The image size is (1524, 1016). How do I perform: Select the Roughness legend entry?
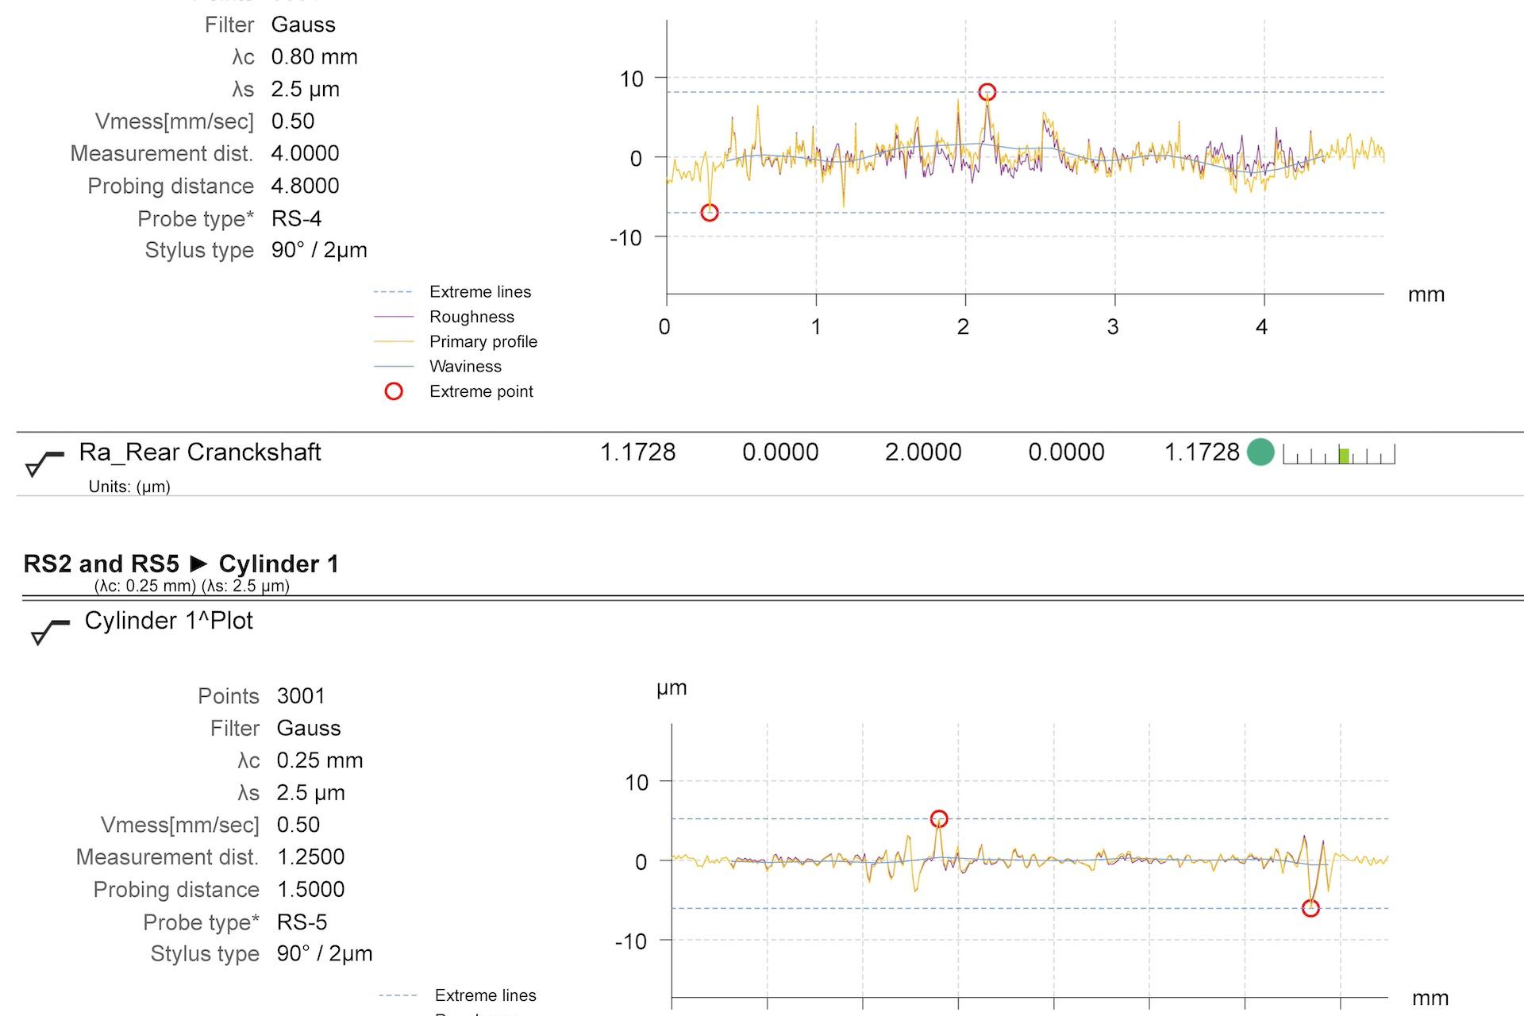pyautogui.click(x=471, y=317)
